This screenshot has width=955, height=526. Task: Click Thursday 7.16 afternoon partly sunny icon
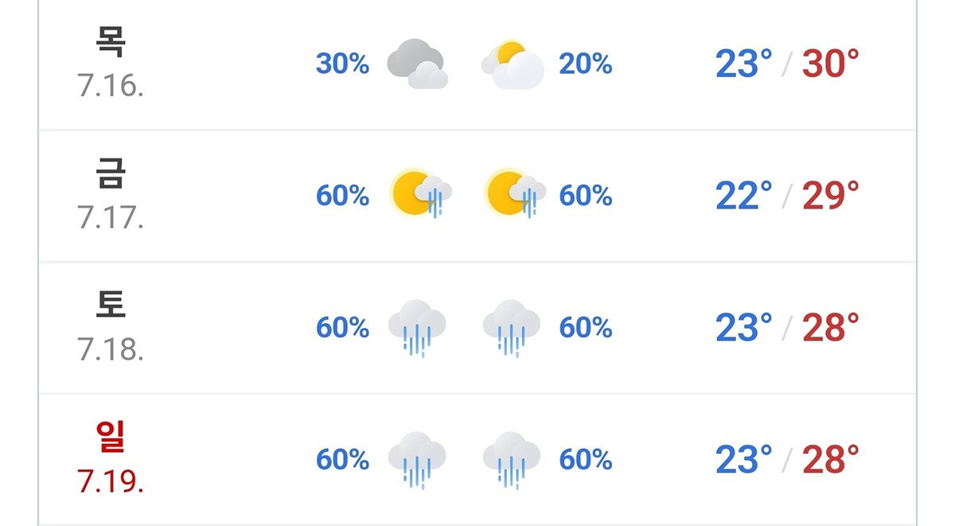click(x=513, y=64)
